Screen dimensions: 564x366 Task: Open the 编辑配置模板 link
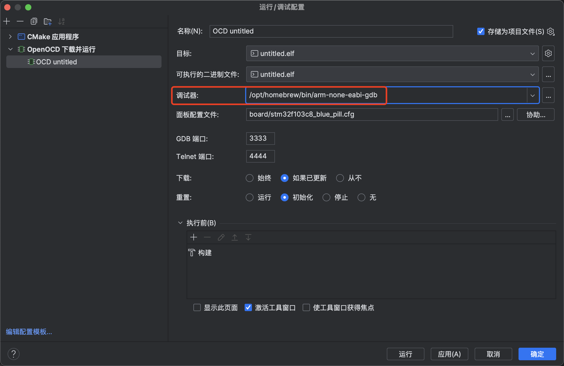coord(29,331)
